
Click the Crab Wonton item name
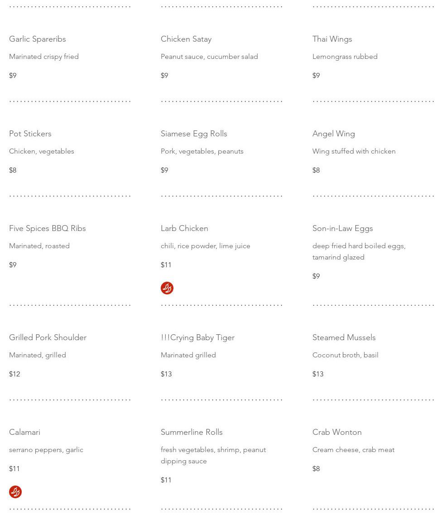337,432
